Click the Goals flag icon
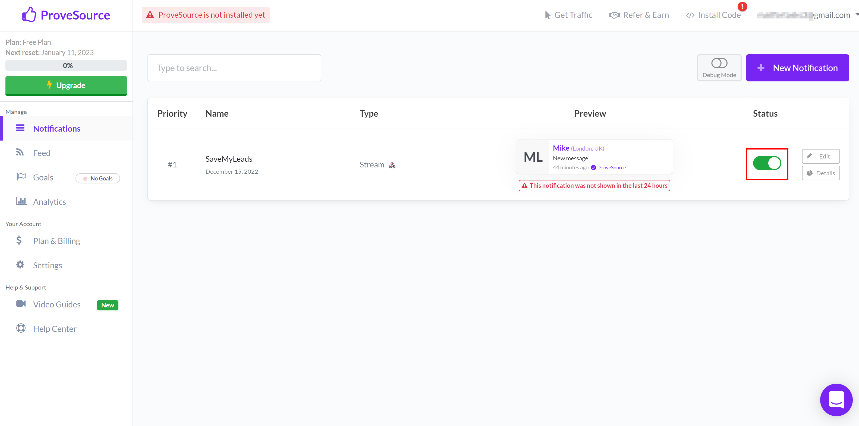This screenshot has width=859, height=426. point(21,177)
